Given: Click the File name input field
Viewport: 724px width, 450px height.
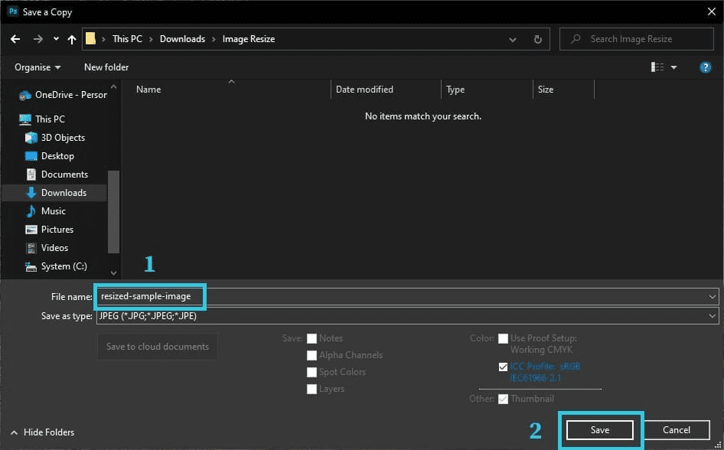Looking at the screenshot, I should pyautogui.click(x=407, y=296).
